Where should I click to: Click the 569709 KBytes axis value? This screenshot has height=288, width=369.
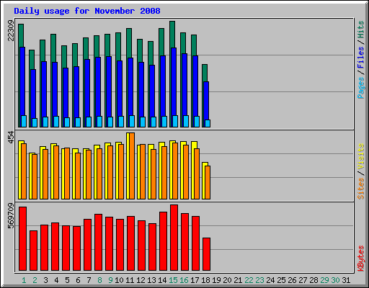point(11,216)
